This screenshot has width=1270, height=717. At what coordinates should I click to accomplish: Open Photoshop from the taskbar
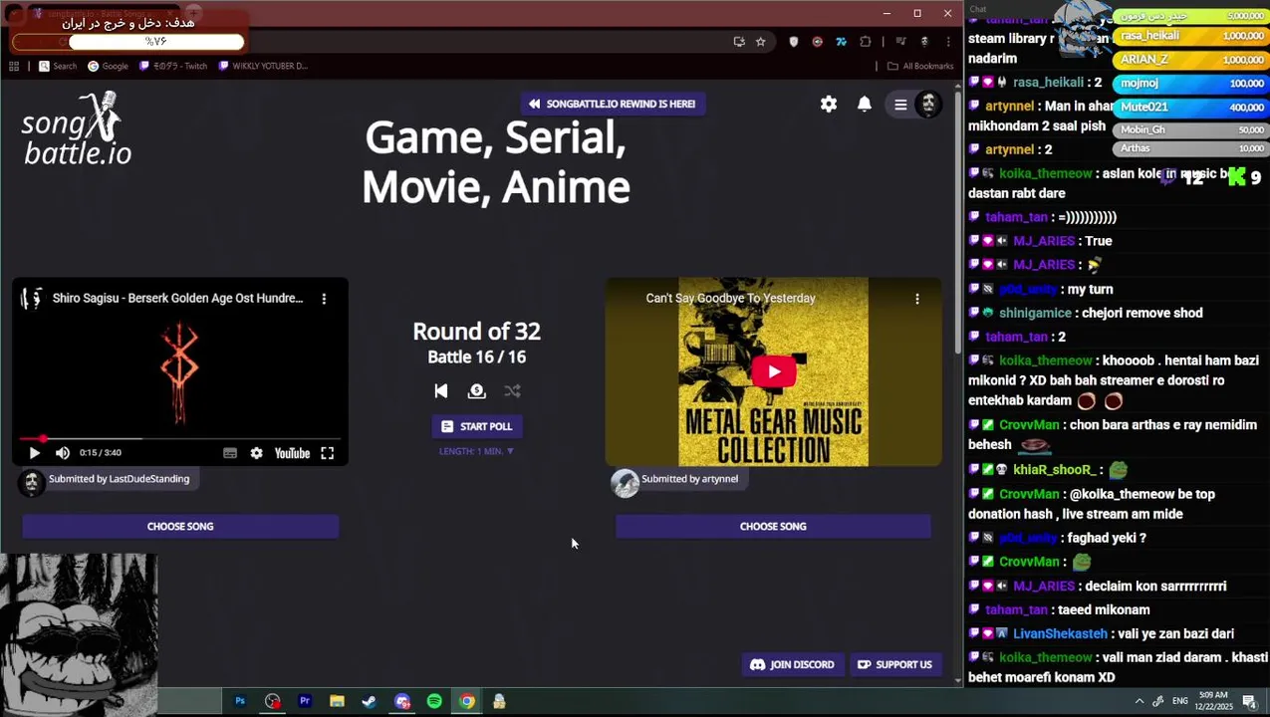pos(240,701)
